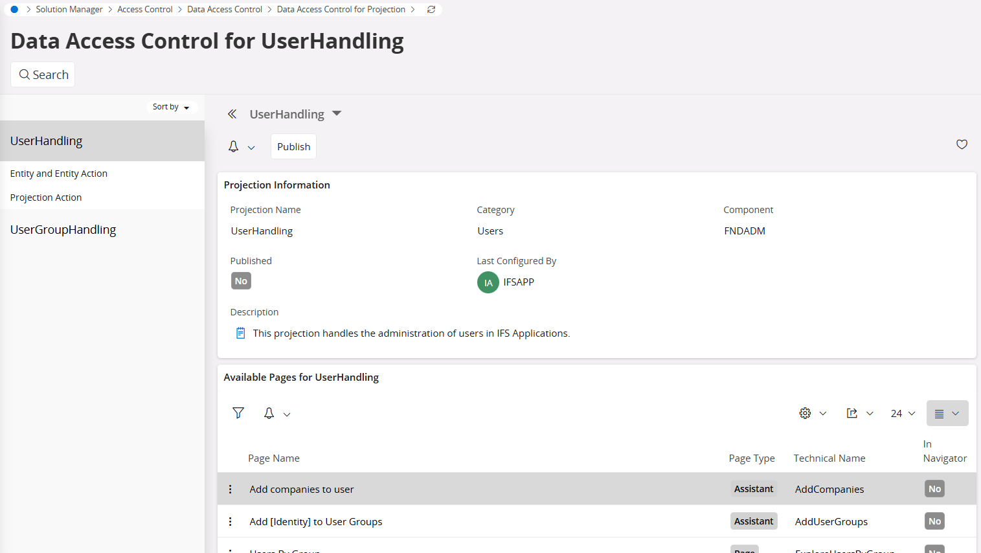This screenshot has width=981, height=553.
Task: Expand the chevron beside the list view icon
Action: [x=956, y=414]
